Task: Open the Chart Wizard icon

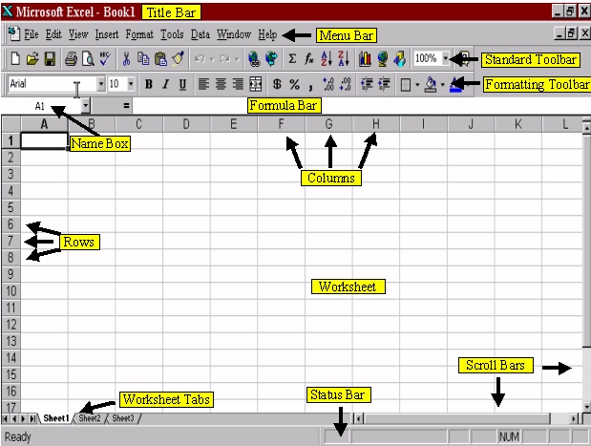Action: click(365, 59)
